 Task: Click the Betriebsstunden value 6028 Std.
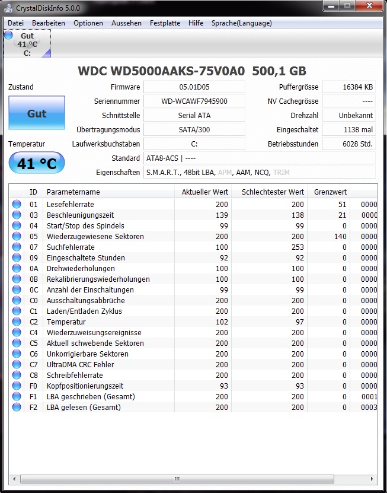tap(348, 144)
